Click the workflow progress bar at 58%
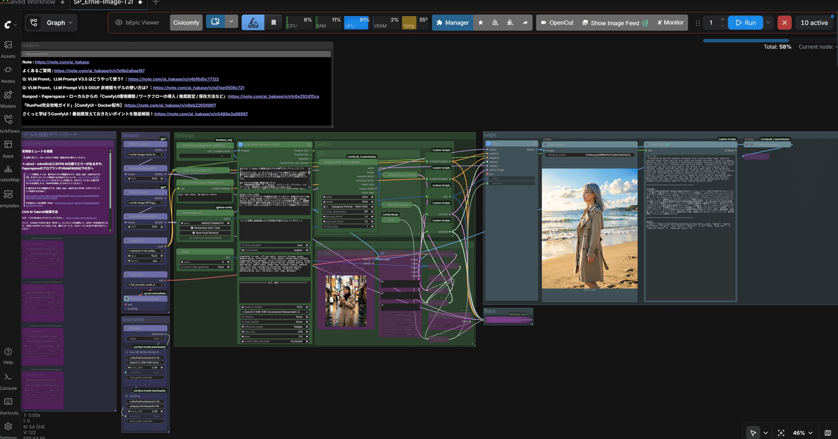This screenshot has width=838, height=439. point(747,40)
